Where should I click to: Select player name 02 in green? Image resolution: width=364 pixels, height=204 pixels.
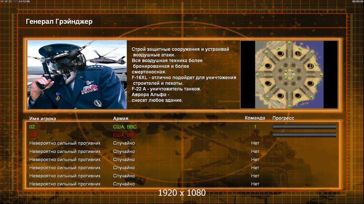[32, 127]
